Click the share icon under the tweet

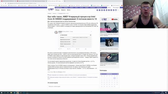tap(86, 49)
